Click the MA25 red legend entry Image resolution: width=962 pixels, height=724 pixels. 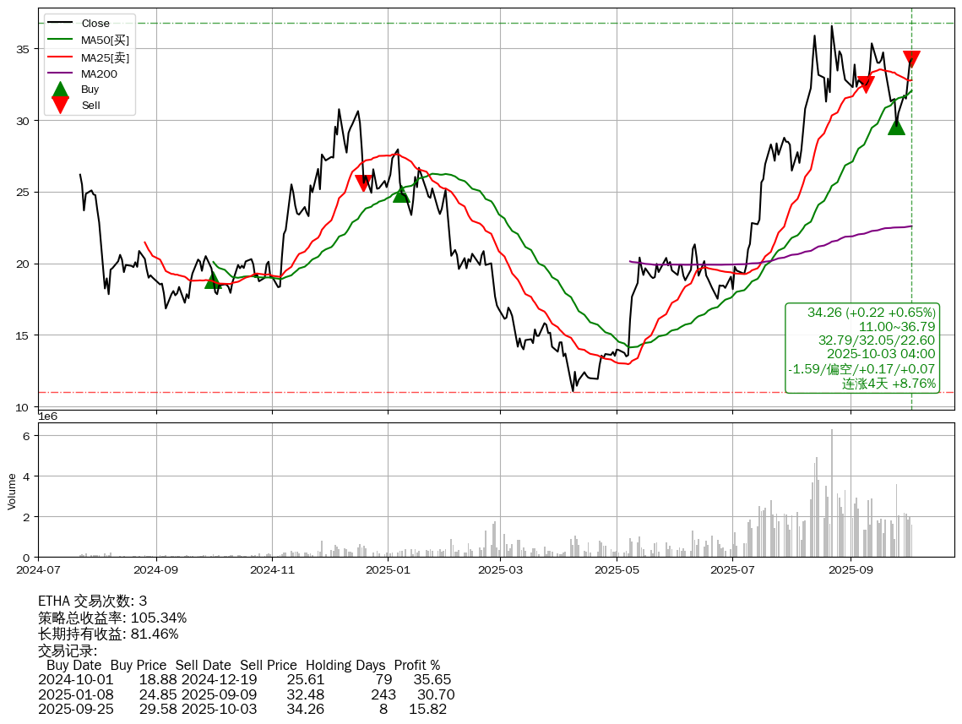pos(89,57)
